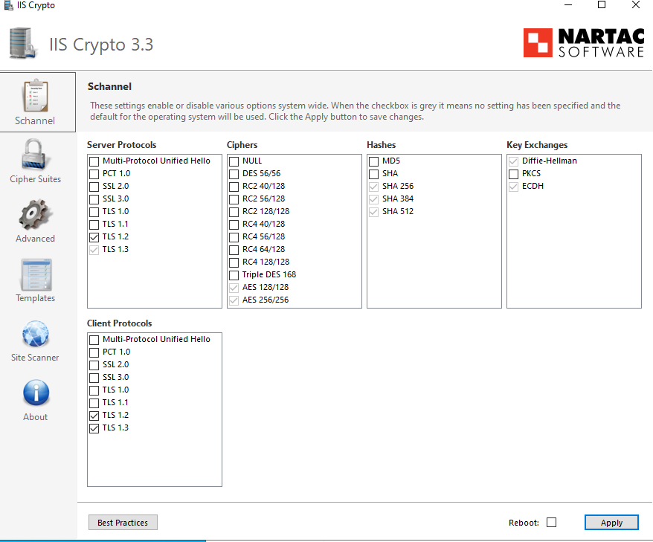The width and height of the screenshot is (653, 542).
Task: Apply the current Schannel settings
Action: tap(611, 522)
